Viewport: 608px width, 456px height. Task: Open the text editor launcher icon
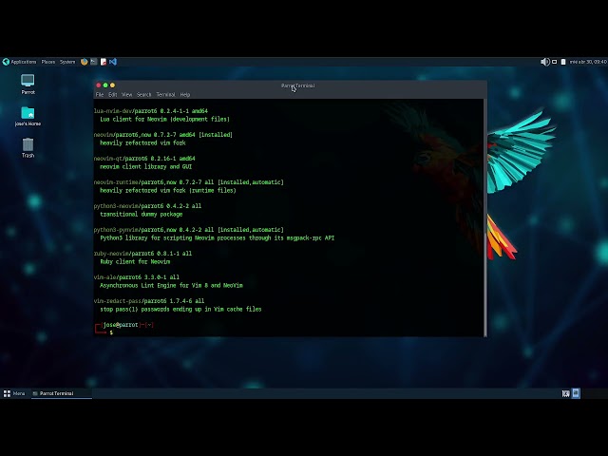pyautogui.click(x=104, y=62)
